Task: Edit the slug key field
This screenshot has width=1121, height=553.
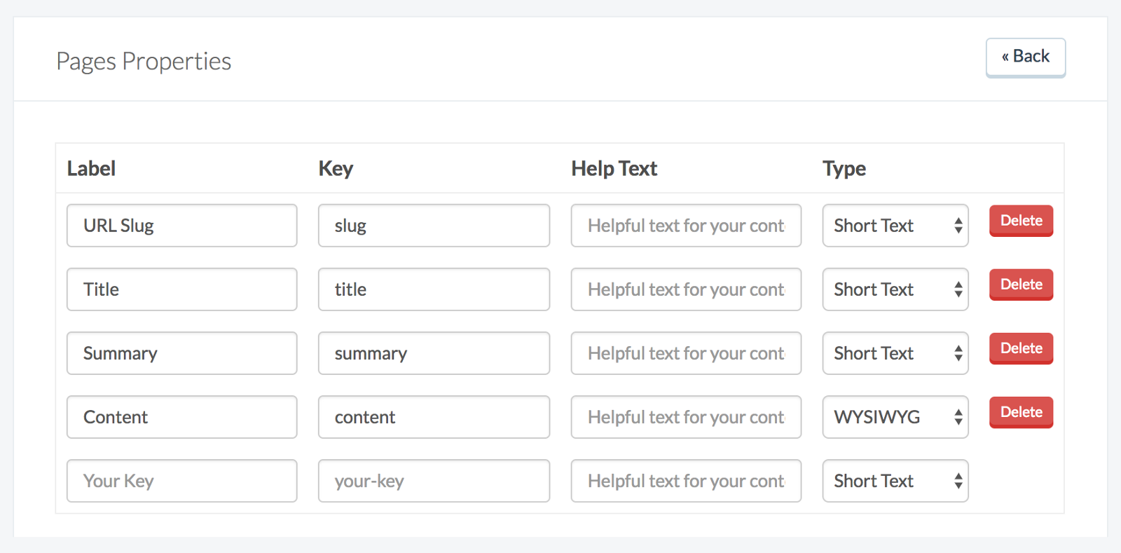Action: tap(434, 226)
